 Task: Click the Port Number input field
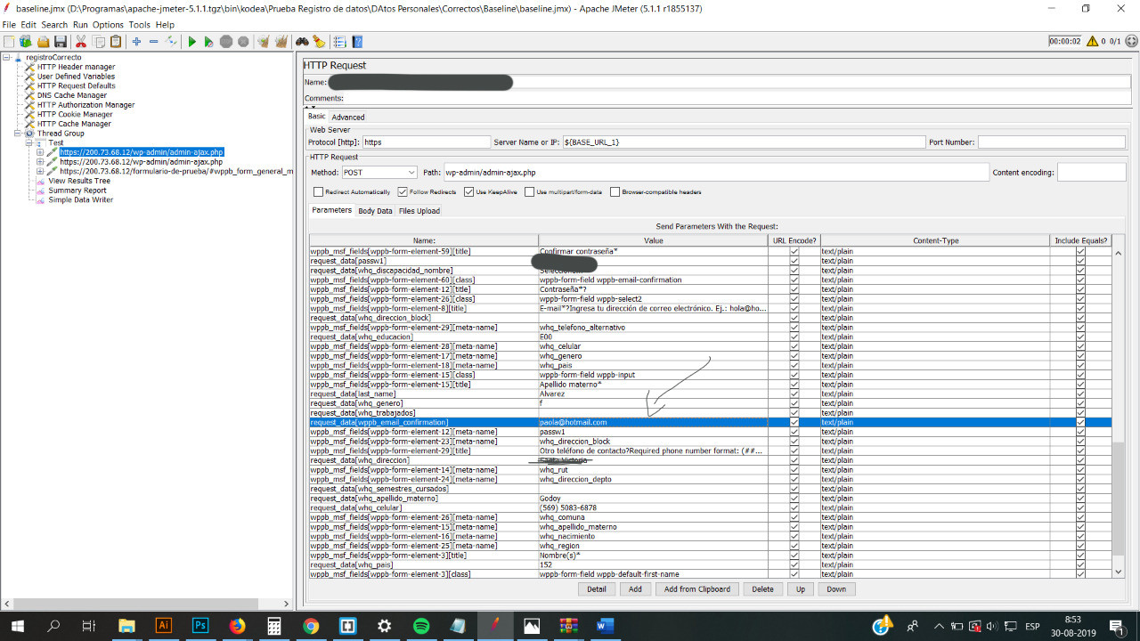point(1051,142)
